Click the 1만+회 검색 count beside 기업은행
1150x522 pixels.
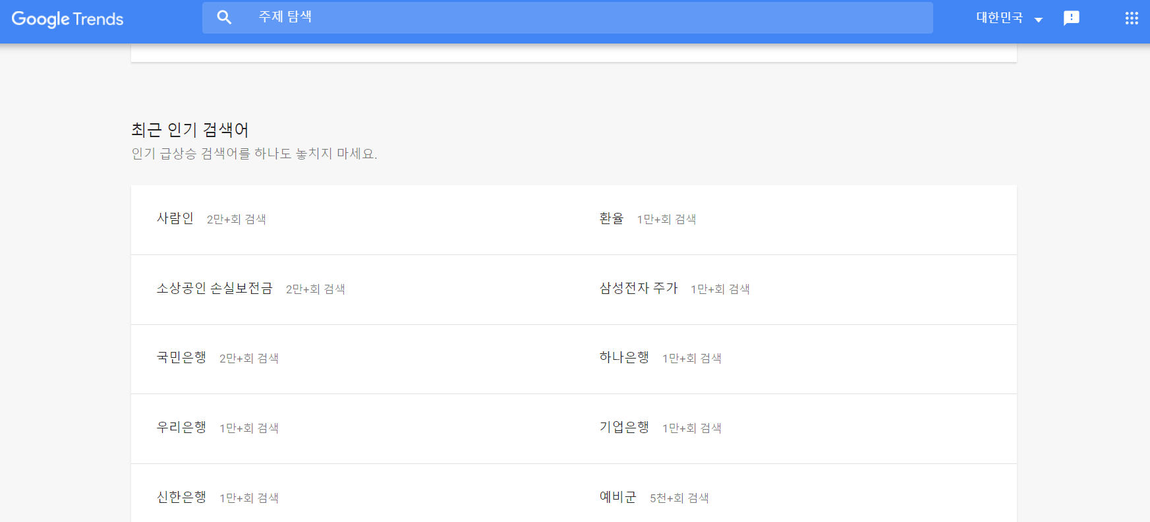coord(692,428)
